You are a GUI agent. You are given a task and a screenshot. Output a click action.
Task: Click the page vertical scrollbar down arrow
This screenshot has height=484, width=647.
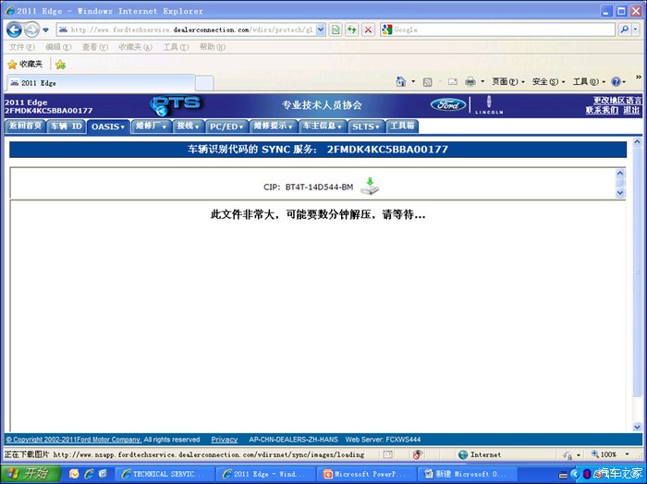tap(637, 427)
